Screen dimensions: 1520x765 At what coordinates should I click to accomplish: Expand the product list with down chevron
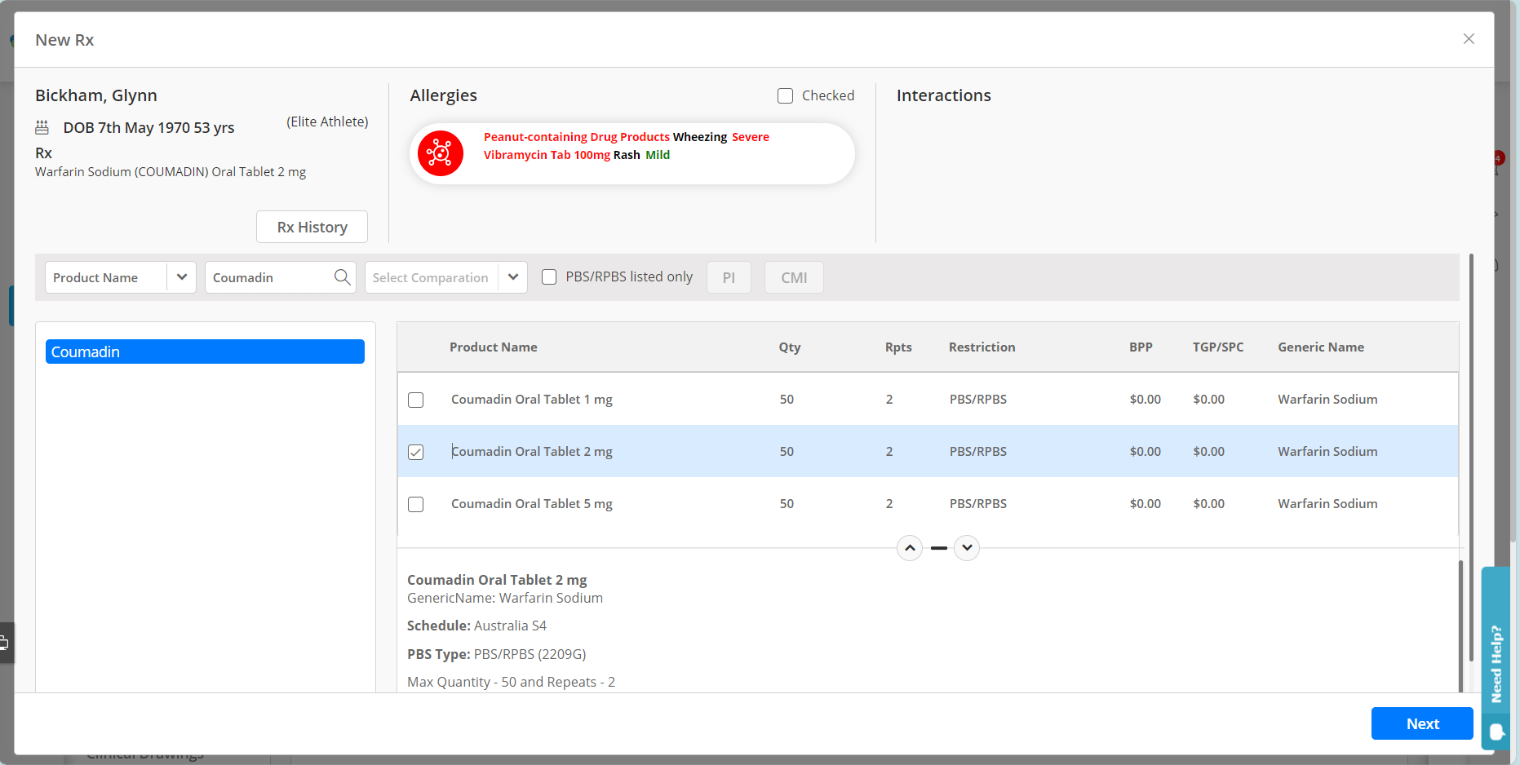point(967,548)
